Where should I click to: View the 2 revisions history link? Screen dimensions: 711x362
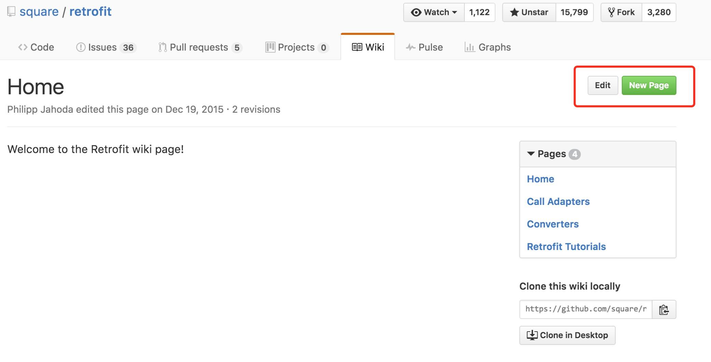(x=256, y=109)
